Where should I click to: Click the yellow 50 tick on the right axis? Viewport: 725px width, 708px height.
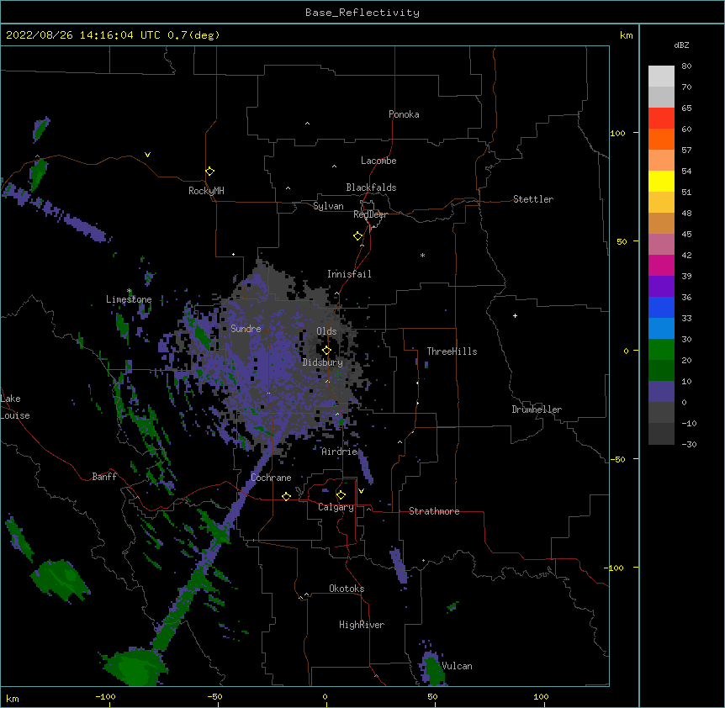point(622,241)
